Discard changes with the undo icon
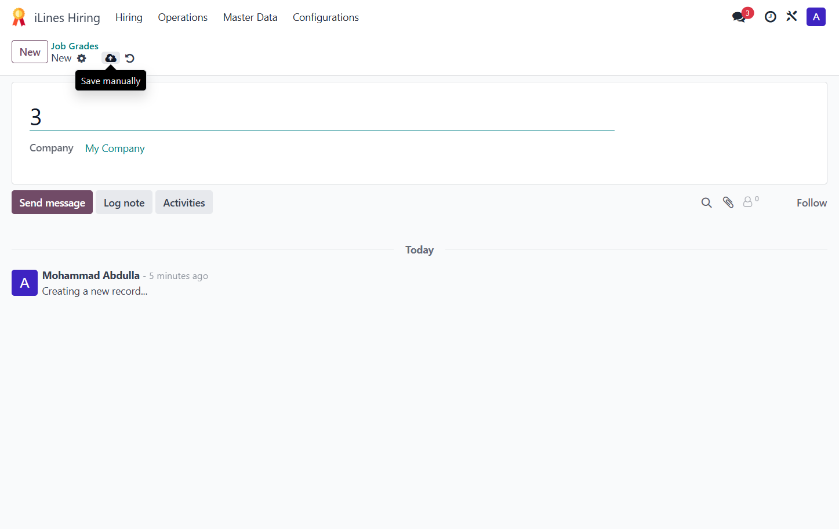This screenshot has height=529, width=839. click(x=130, y=58)
